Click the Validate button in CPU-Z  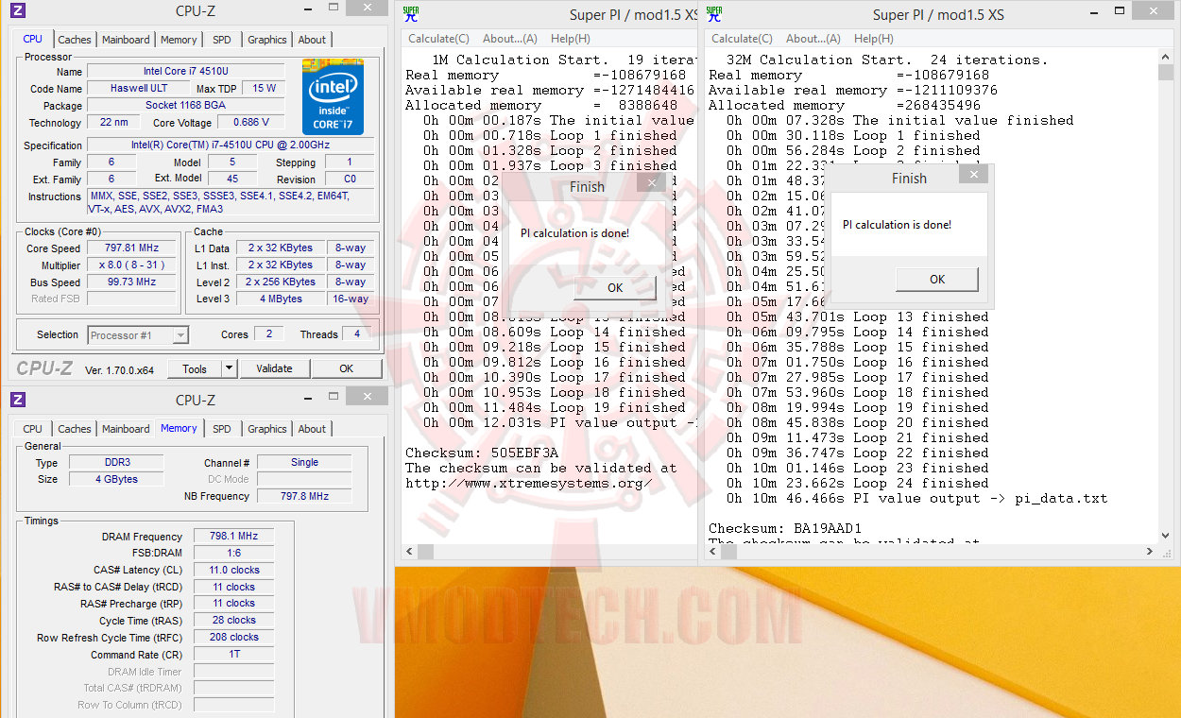point(274,368)
